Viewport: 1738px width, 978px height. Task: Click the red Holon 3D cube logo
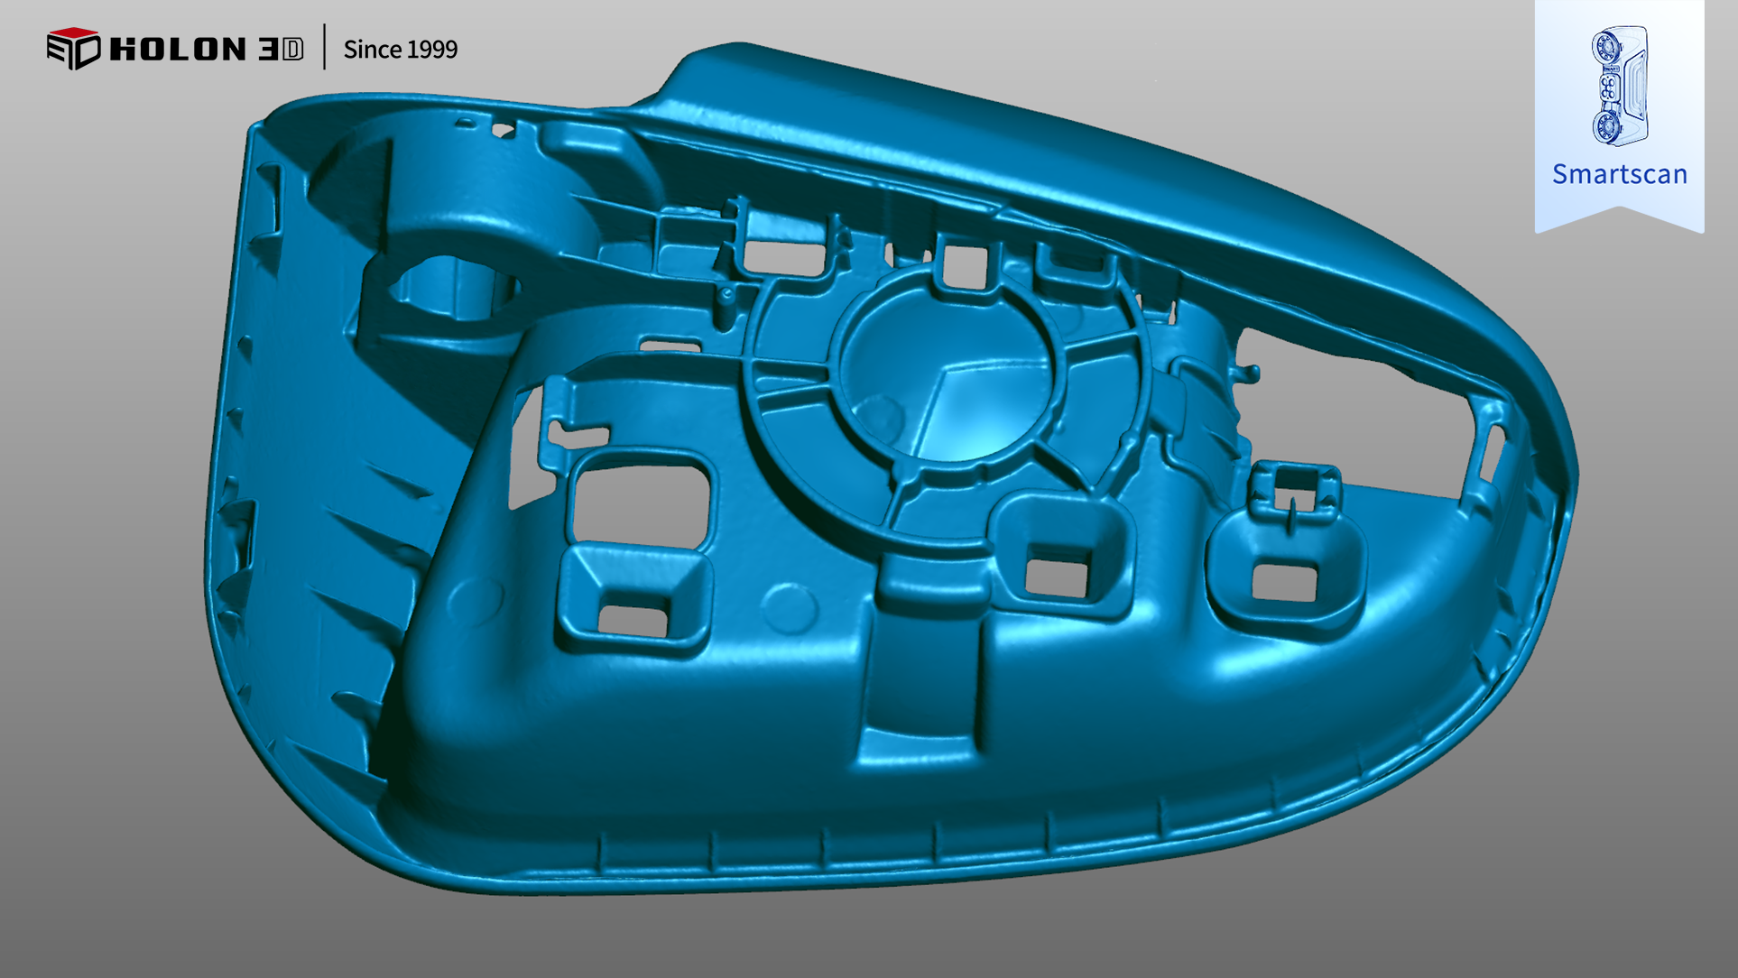tap(73, 48)
